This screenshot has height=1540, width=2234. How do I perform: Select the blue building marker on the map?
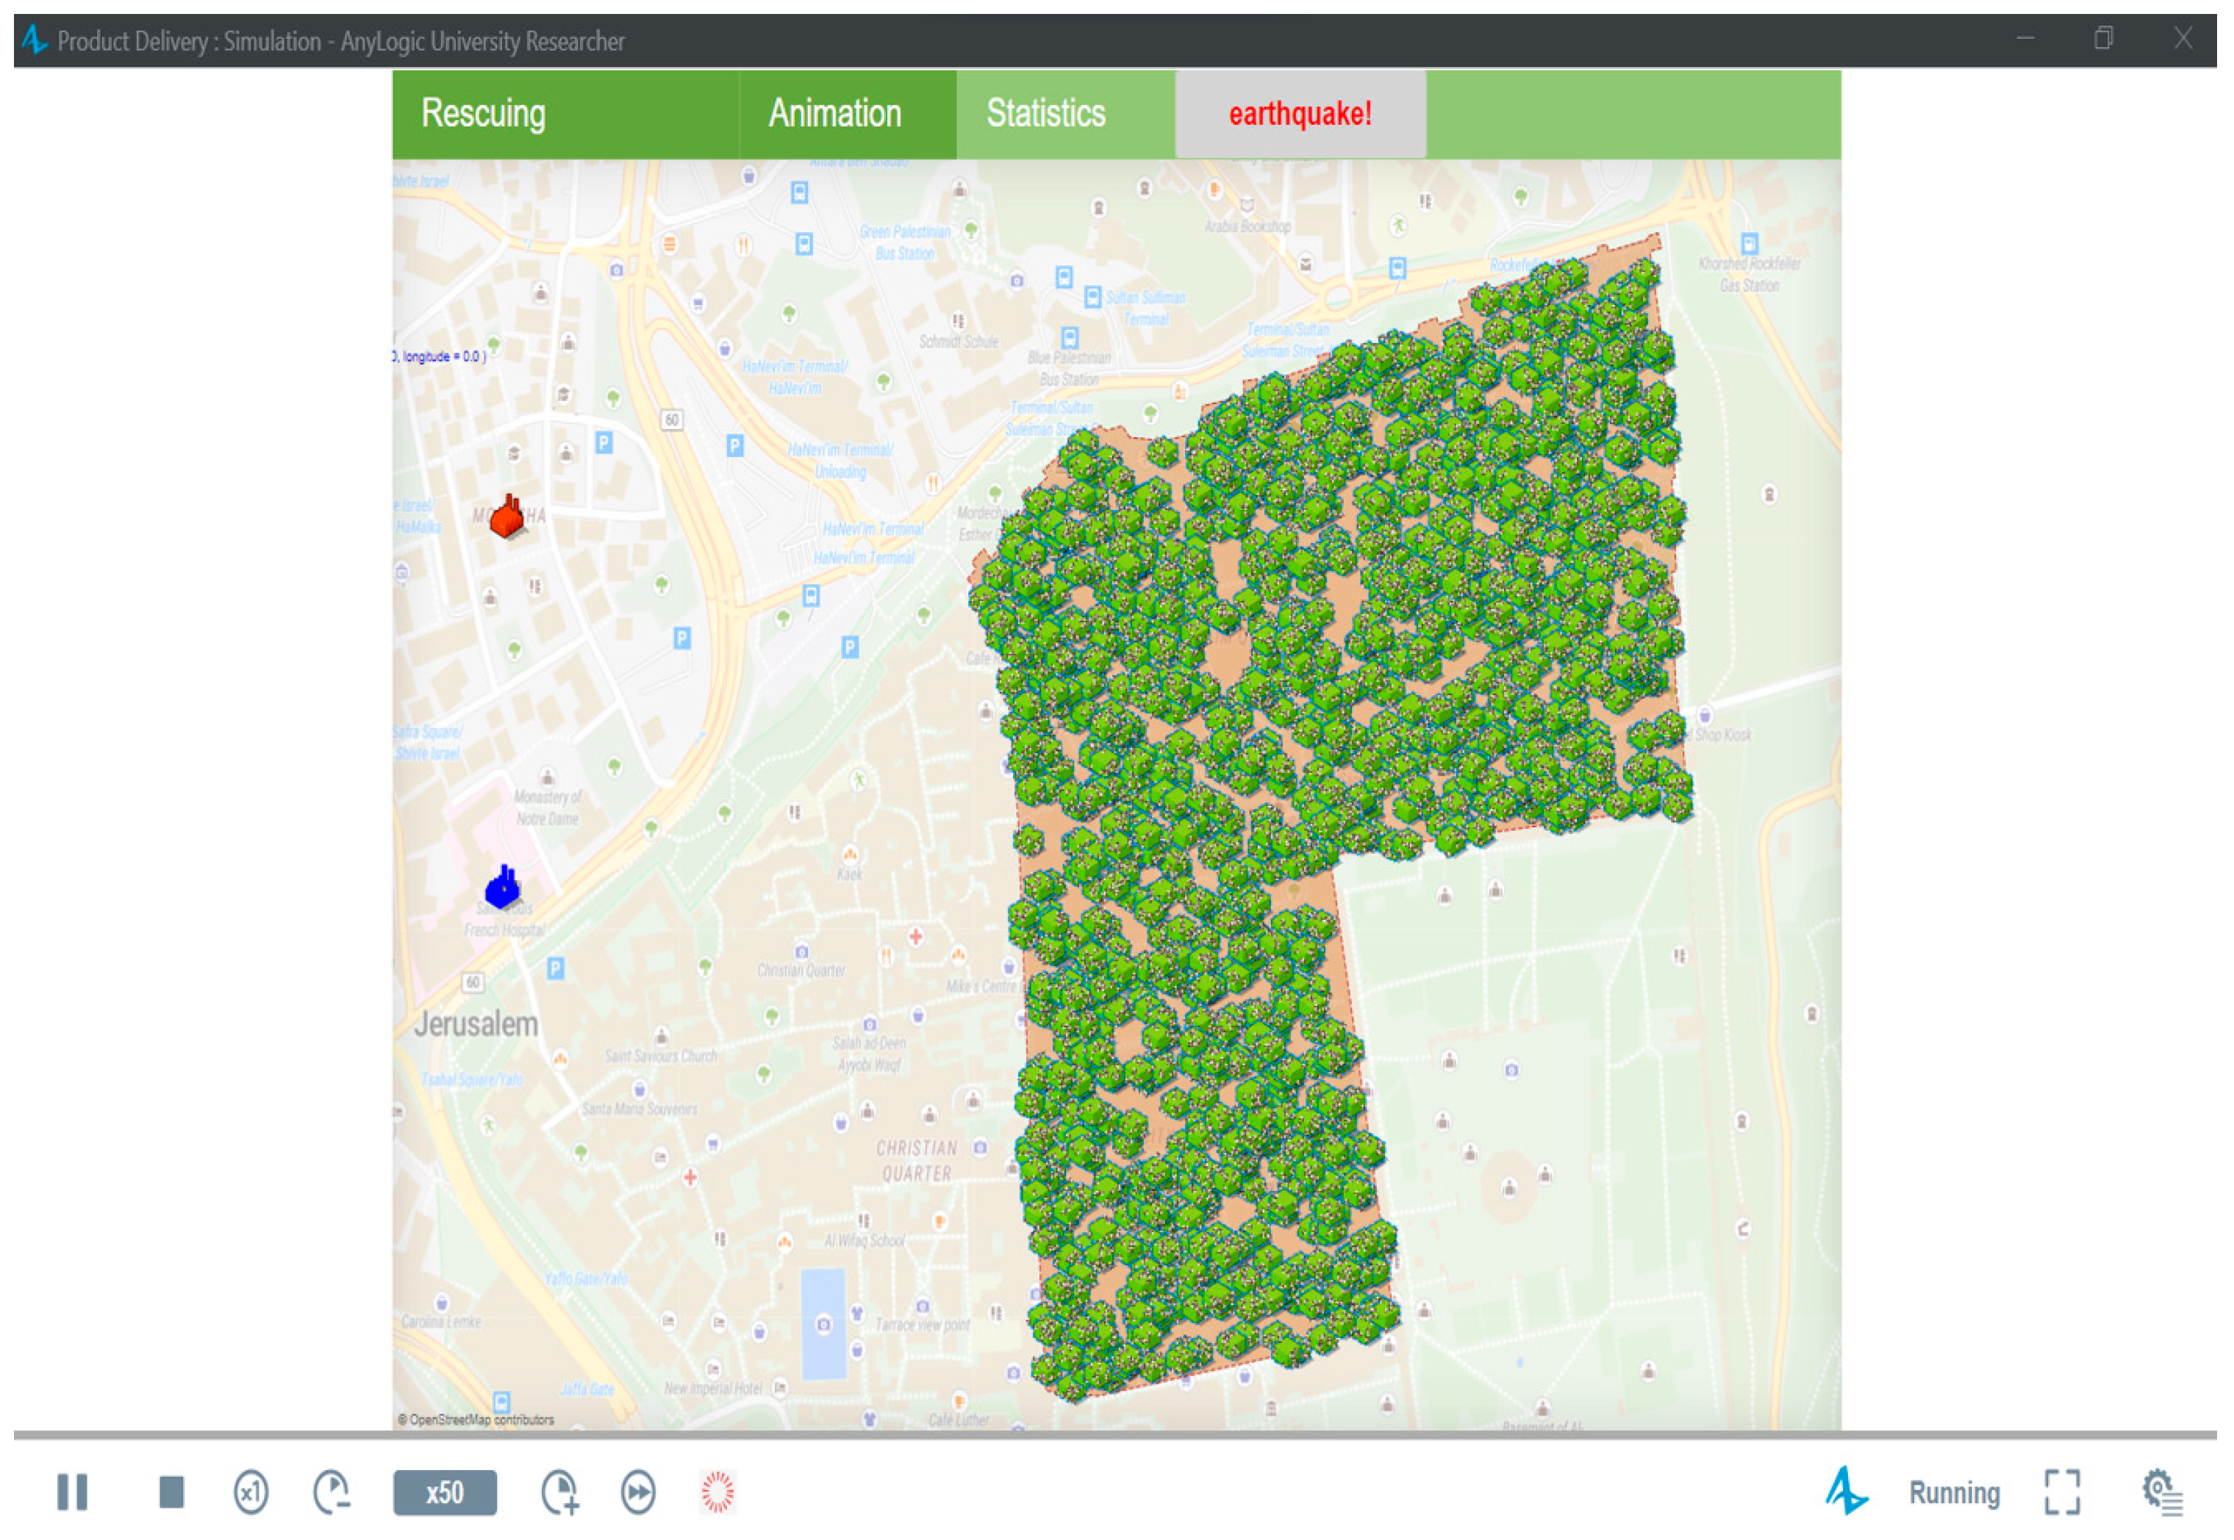click(x=502, y=887)
